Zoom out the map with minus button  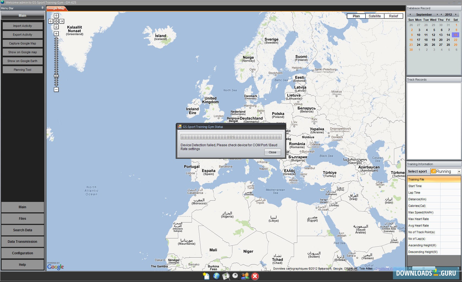(56, 90)
